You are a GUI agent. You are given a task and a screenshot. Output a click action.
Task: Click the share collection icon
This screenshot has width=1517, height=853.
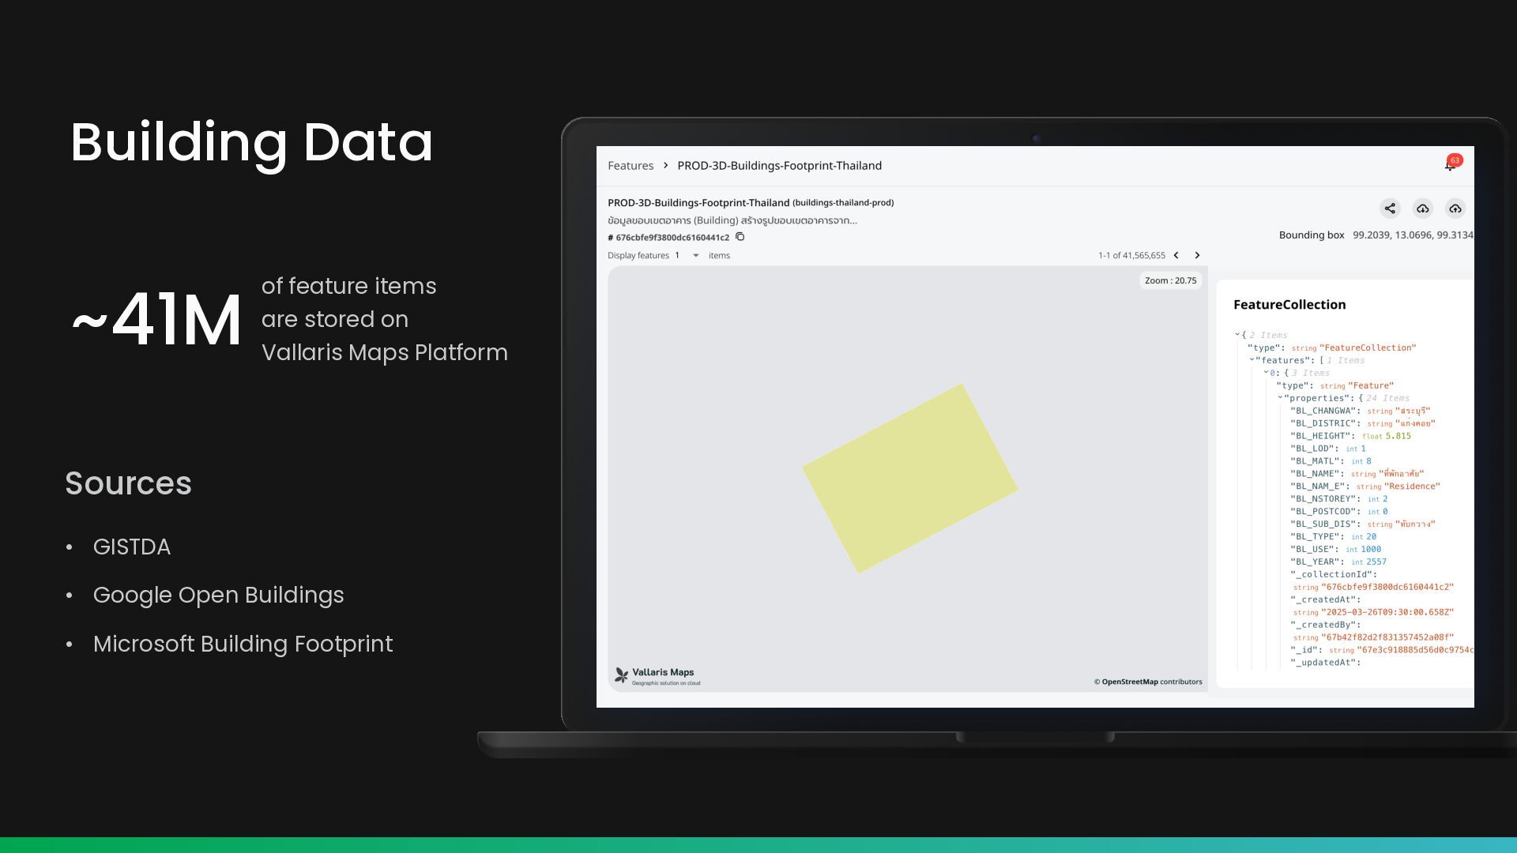[1390, 209]
